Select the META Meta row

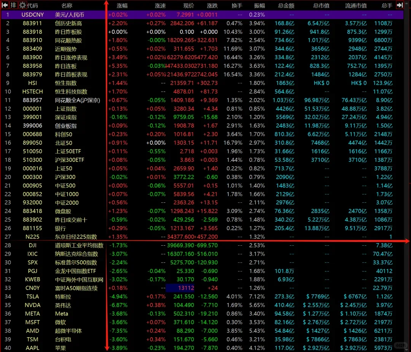[202, 314]
